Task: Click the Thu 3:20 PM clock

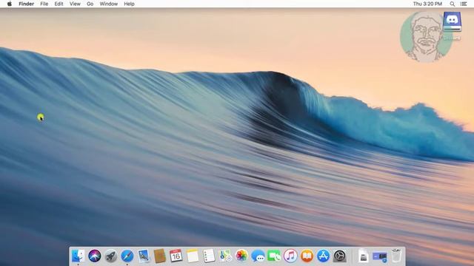Action: pyautogui.click(x=427, y=4)
